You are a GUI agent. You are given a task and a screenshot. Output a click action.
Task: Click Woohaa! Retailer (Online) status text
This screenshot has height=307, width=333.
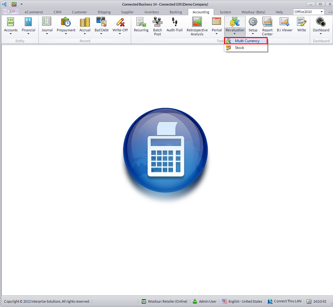(167, 301)
